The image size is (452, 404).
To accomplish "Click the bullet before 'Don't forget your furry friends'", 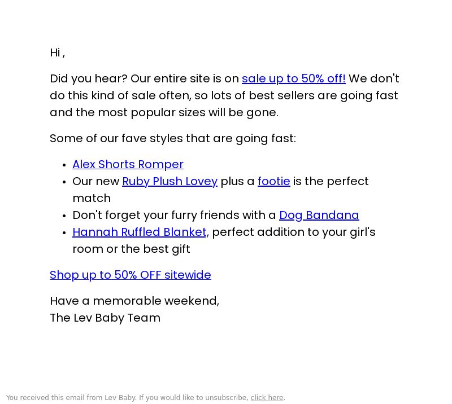I will point(64,216).
